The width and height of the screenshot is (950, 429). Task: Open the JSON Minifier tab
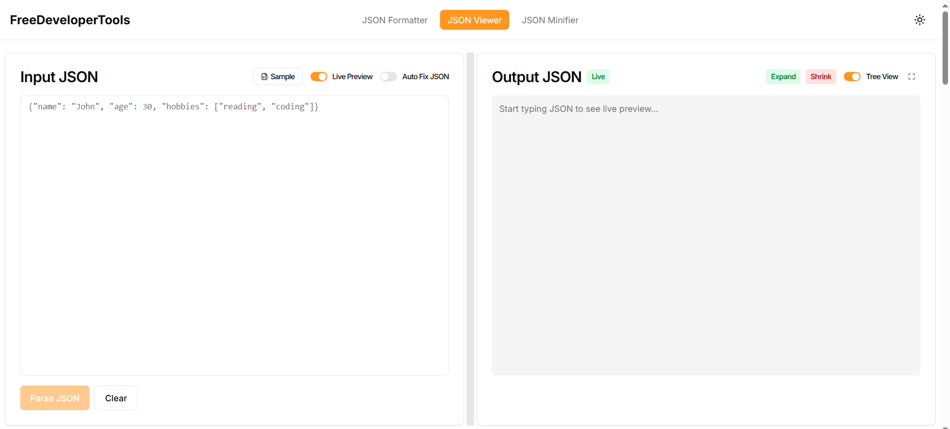pos(550,20)
